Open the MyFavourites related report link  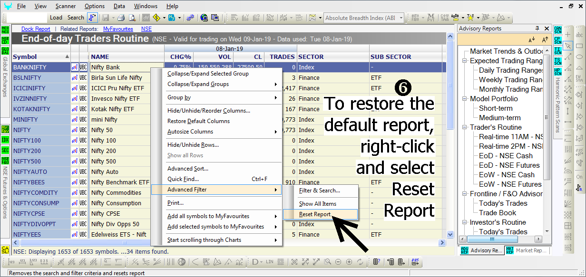(x=118, y=29)
